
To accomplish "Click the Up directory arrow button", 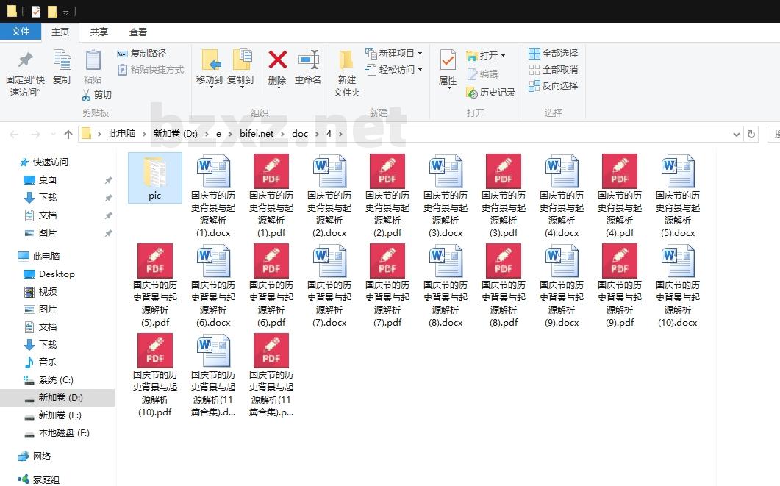I will pos(68,134).
